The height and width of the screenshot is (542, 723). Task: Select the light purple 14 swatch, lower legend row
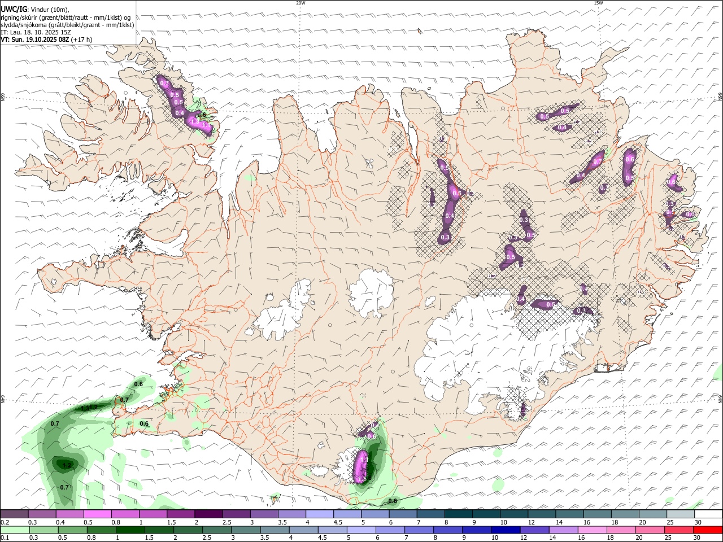point(563,530)
